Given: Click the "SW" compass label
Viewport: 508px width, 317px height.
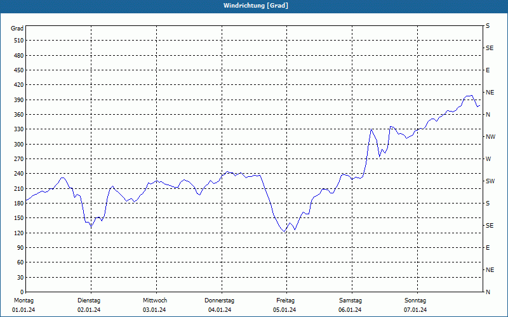Looking at the screenshot, I should point(490,181).
